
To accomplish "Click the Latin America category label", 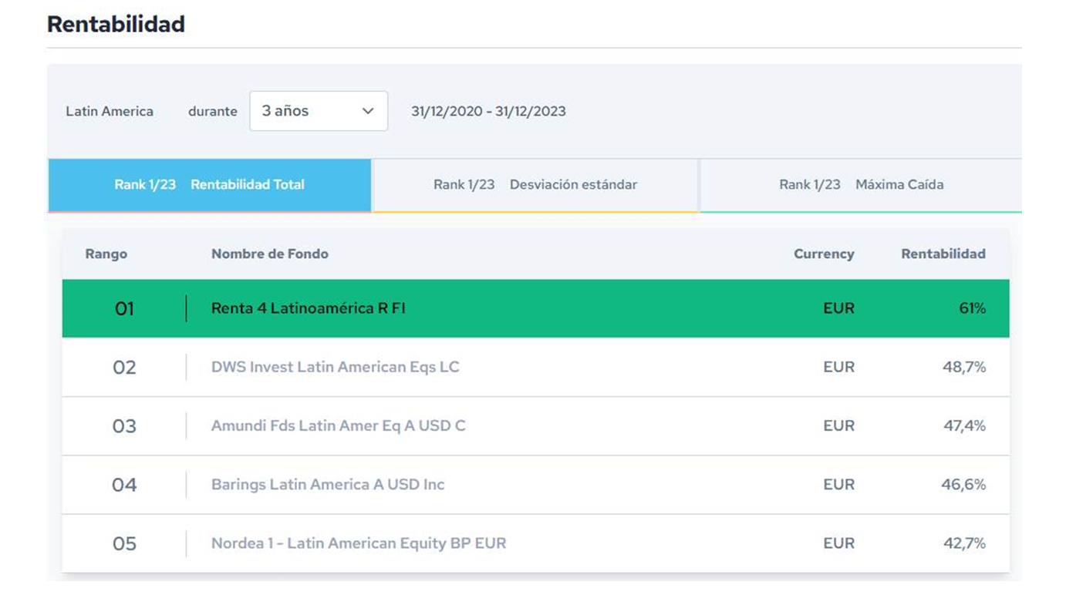I will pyautogui.click(x=110, y=111).
